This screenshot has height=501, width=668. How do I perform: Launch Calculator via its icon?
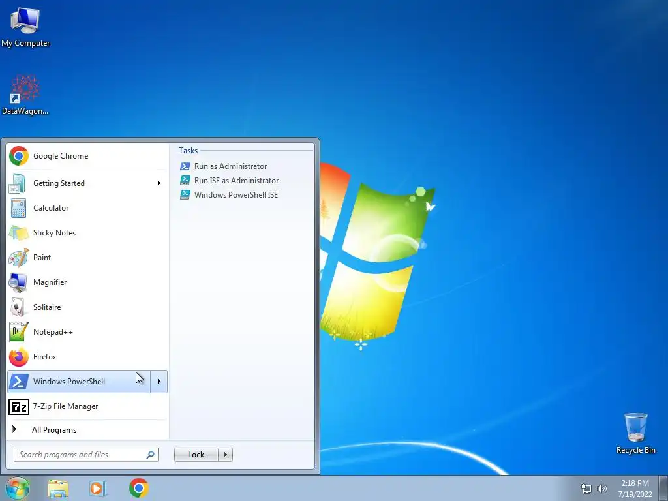[19, 208]
